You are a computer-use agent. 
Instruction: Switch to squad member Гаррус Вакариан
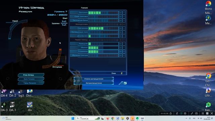(31, 83)
